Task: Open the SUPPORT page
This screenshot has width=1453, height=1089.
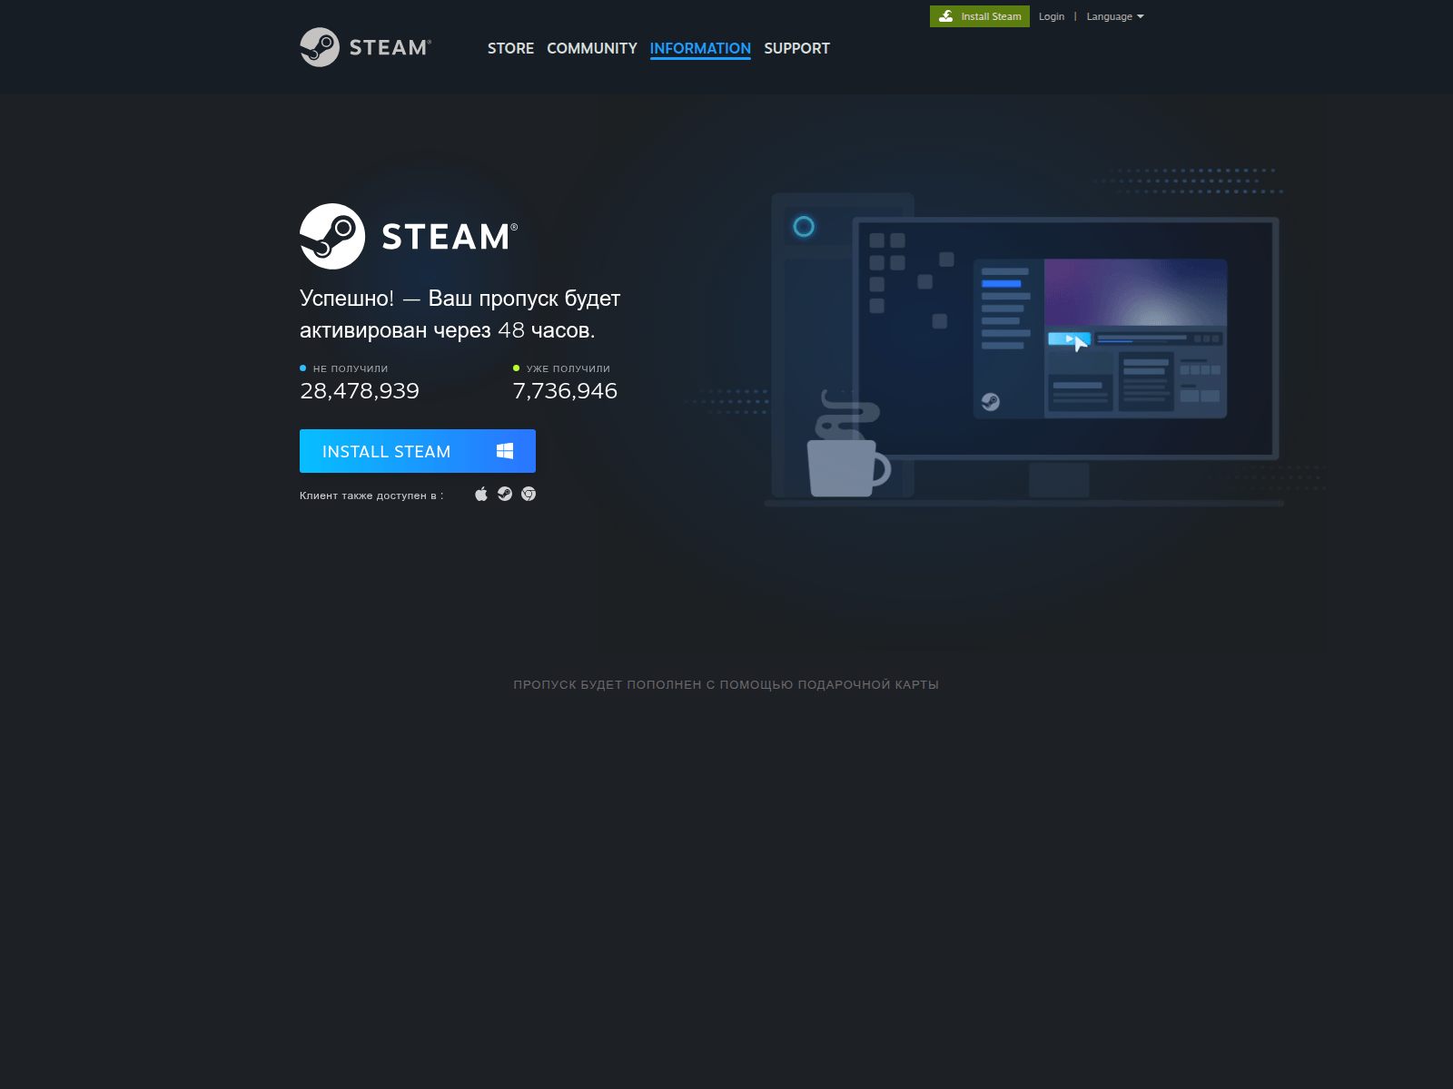Action: click(x=796, y=48)
